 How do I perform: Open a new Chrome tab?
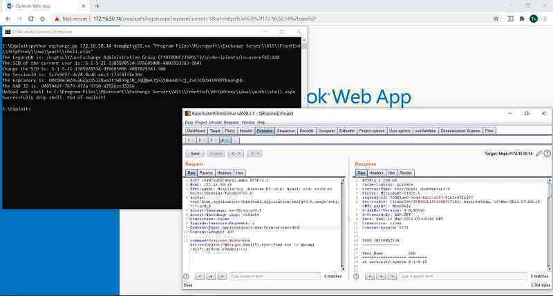[x=97, y=6]
